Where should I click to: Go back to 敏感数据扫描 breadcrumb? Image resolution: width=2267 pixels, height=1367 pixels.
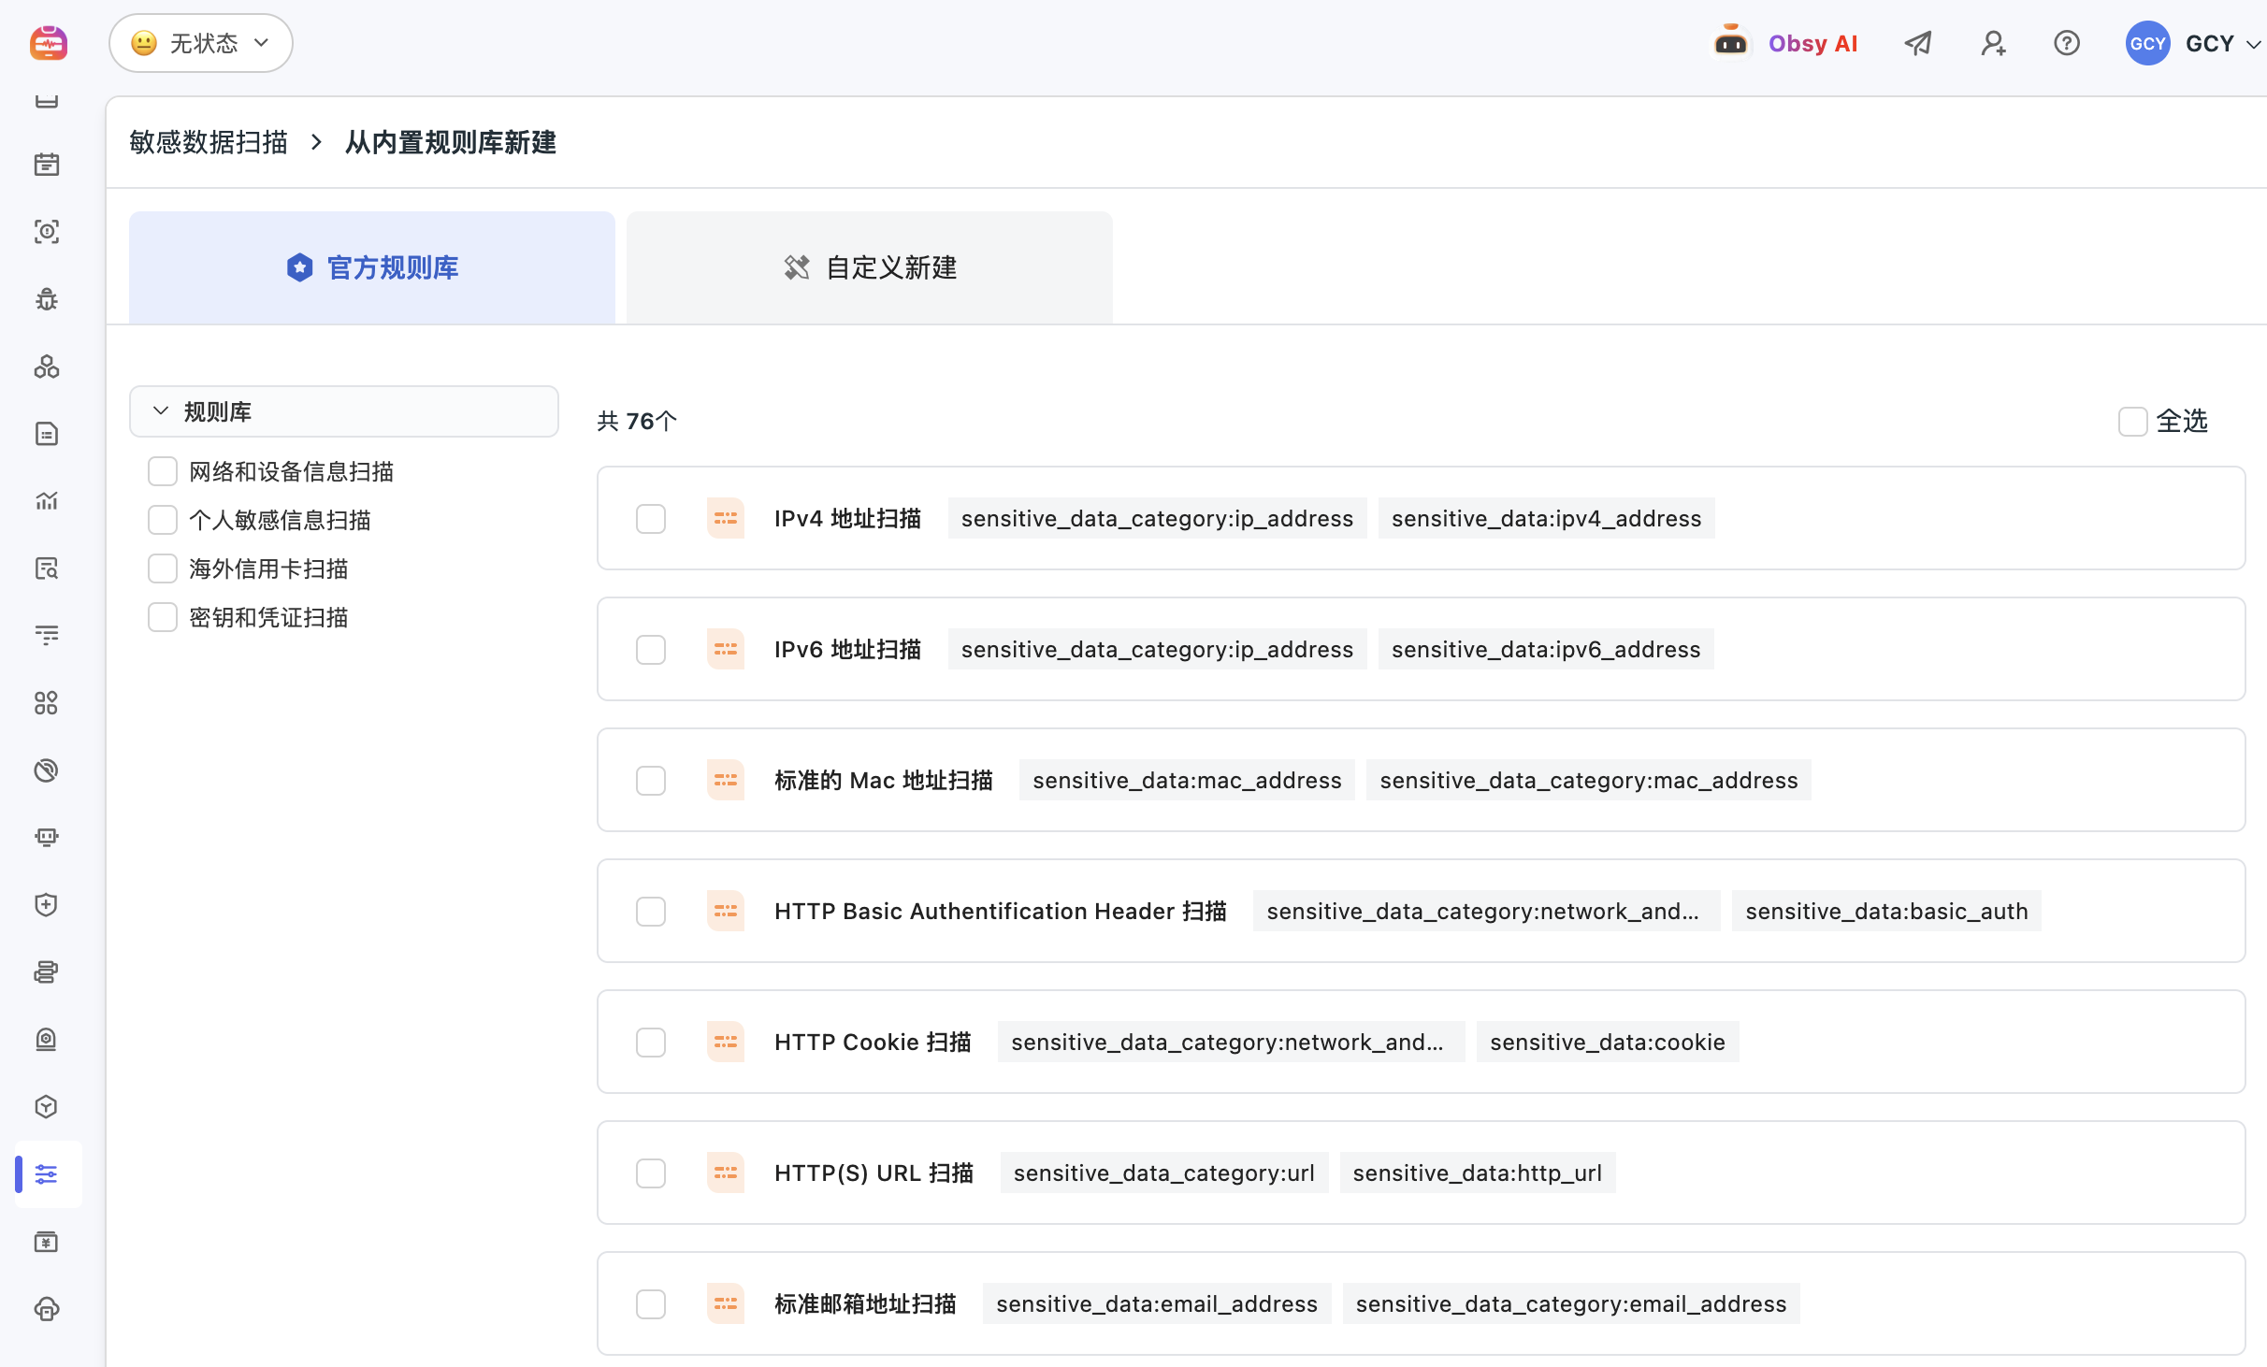click(x=209, y=142)
